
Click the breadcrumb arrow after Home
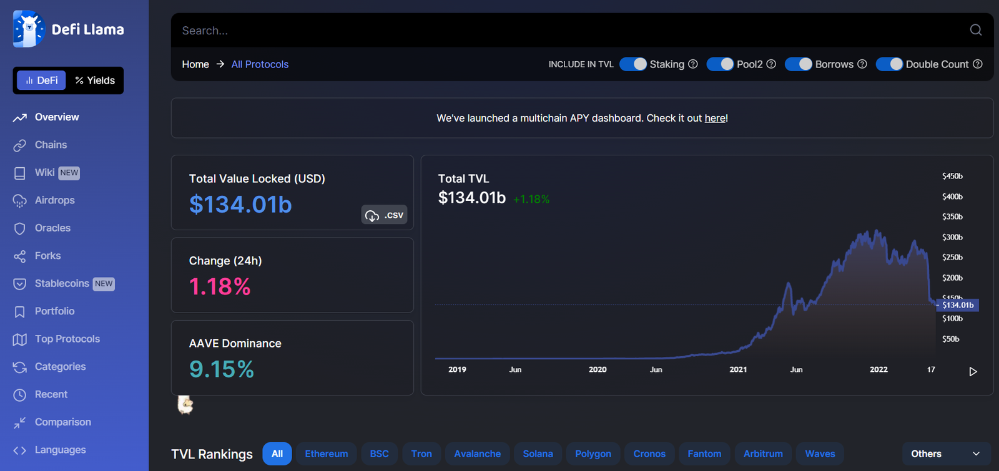point(220,64)
